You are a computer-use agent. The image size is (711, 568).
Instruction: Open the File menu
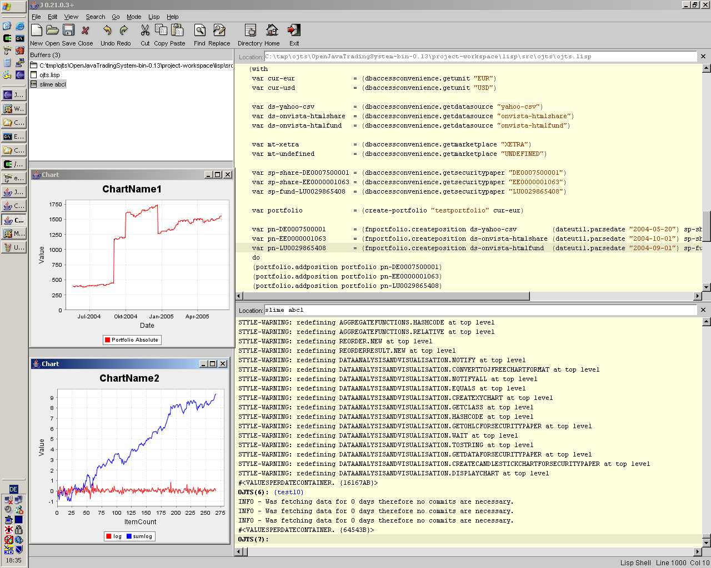(x=36, y=17)
